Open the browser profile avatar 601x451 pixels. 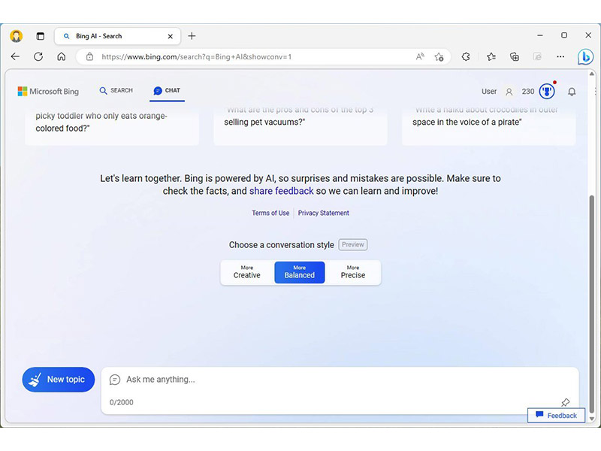[x=16, y=36]
